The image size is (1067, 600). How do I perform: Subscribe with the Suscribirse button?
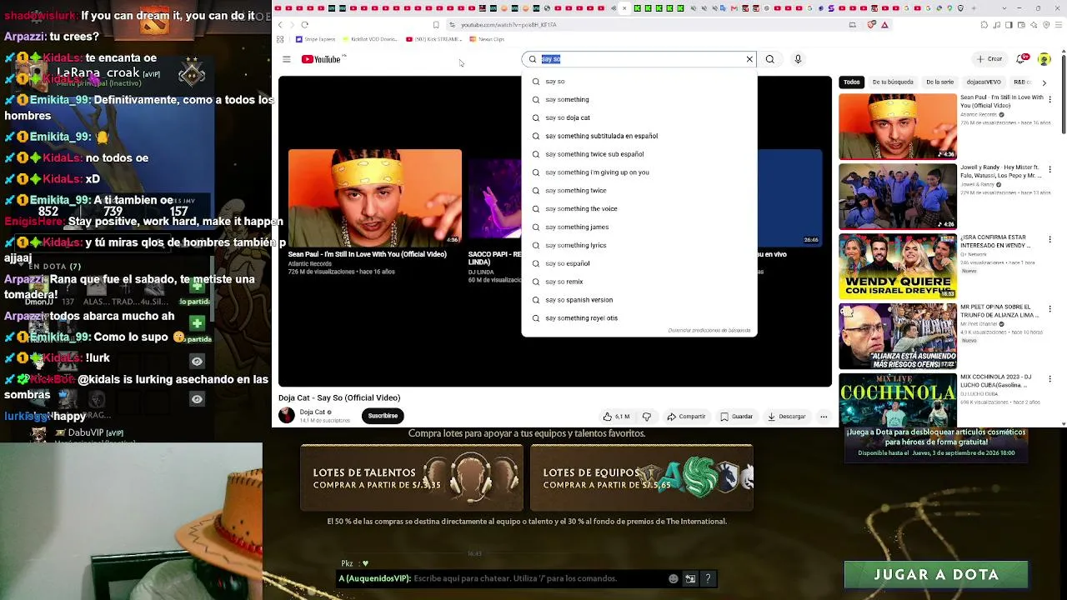tap(383, 416)
